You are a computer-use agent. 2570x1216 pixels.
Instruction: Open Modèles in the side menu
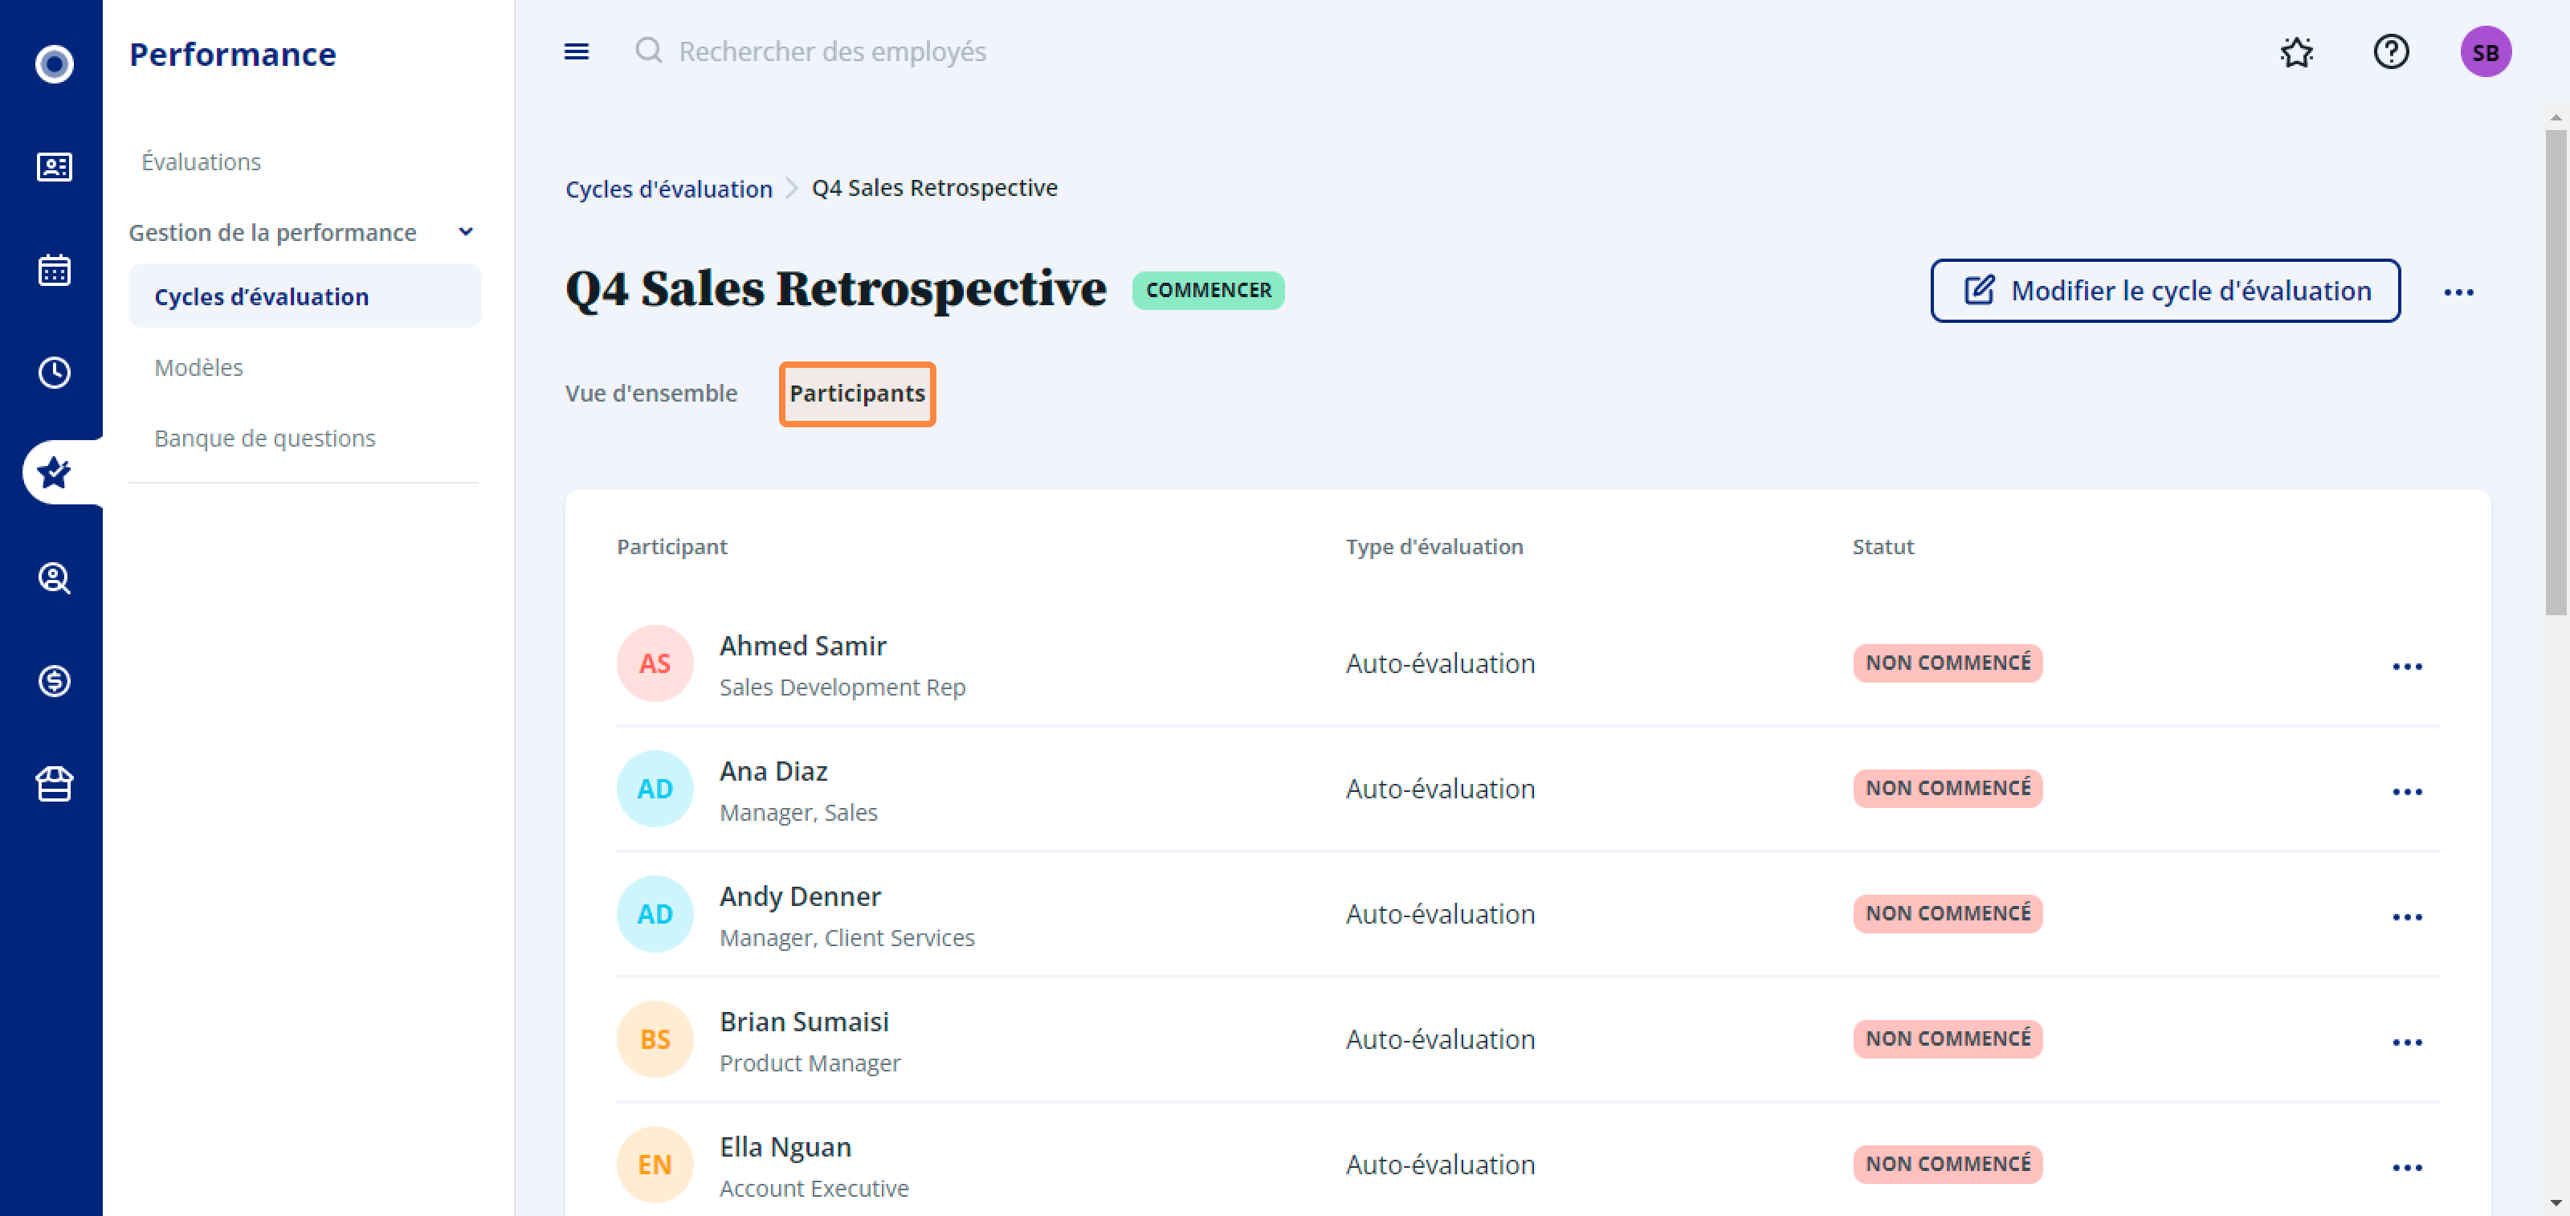(x=198, y=367)
